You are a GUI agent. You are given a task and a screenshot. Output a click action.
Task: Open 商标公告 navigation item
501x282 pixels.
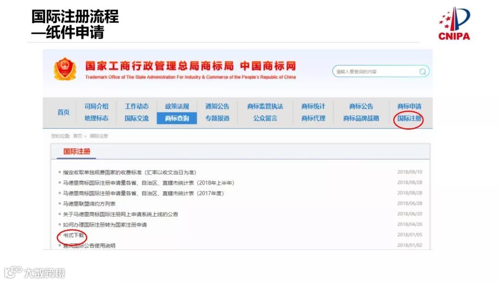coord(361,106)
